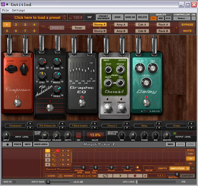Viewport: 198px width, 186px height.
Task: Arm record on Speed Trainer track 3
Action: click(x=58, y=160)
